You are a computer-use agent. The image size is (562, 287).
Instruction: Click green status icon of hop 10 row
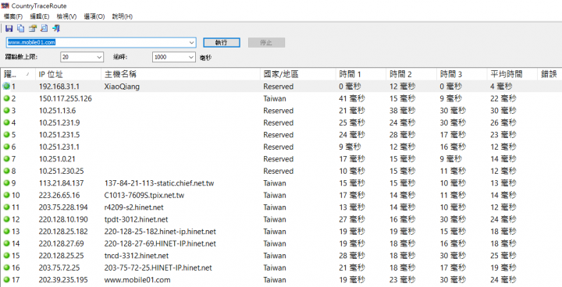[x=6, y=195]
